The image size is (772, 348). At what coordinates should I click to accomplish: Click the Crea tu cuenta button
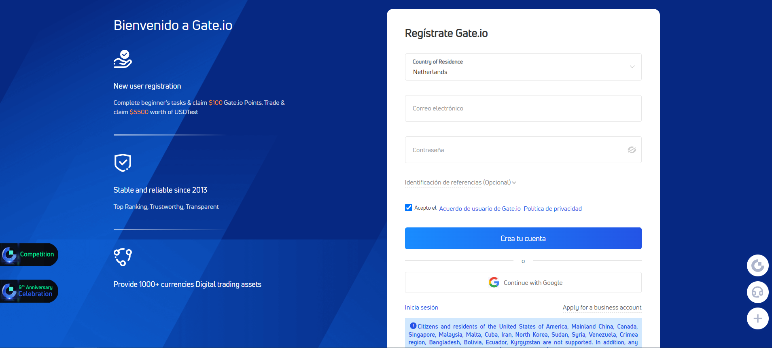coord(523,238)
